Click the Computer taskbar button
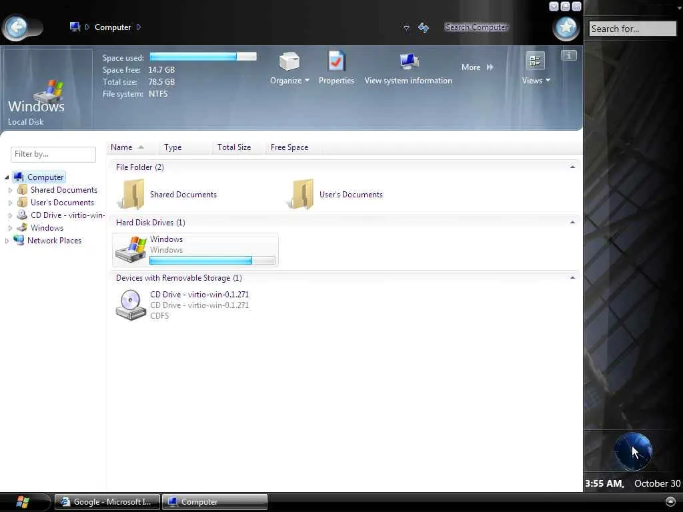The image size is (683, 512). (215, 502)
